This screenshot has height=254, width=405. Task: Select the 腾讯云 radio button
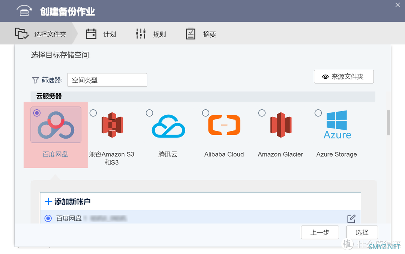point(149,113)
